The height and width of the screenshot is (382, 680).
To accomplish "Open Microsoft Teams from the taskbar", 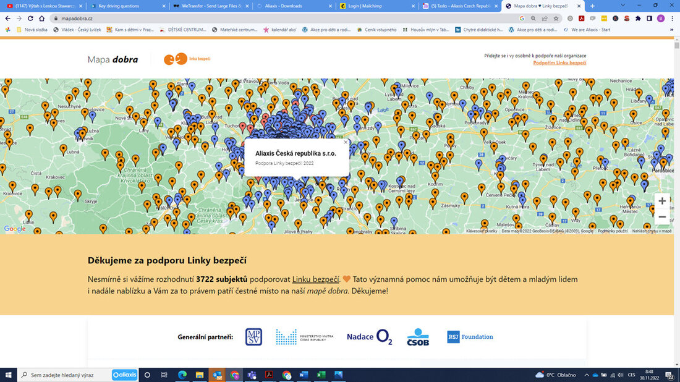I will 252,375.
